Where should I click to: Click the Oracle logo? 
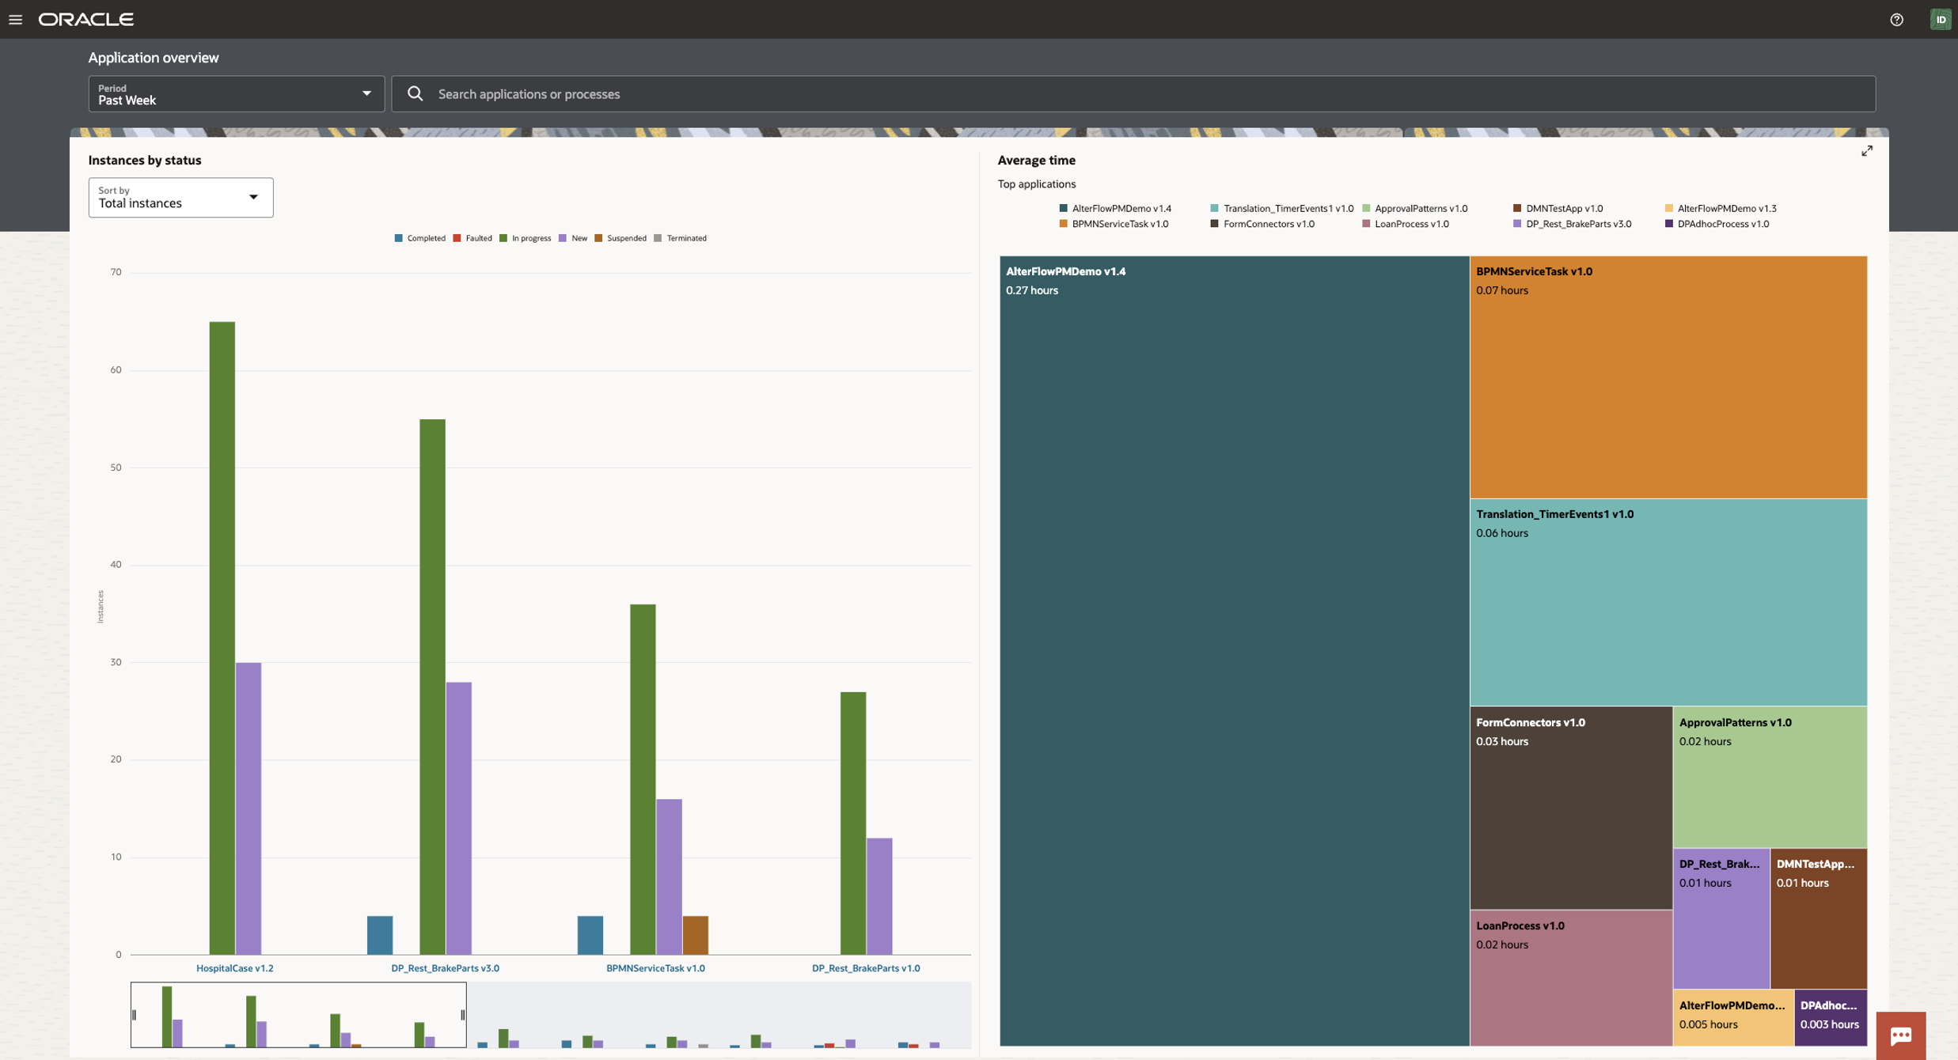click(x=87, y=19)
